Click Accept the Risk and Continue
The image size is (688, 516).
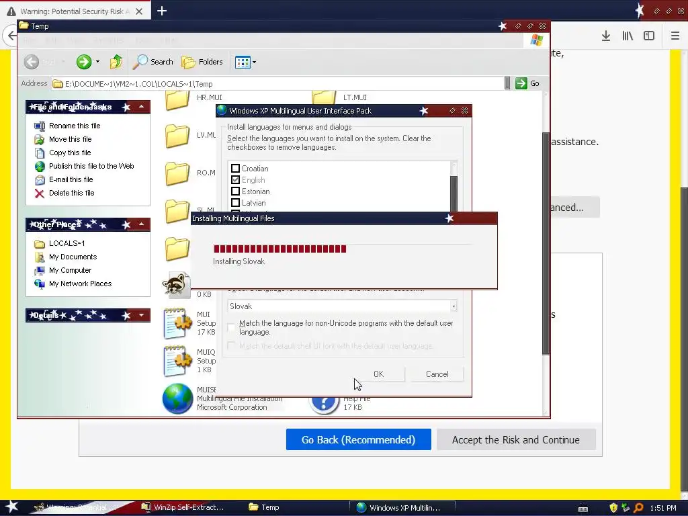[x=516, y=439]
